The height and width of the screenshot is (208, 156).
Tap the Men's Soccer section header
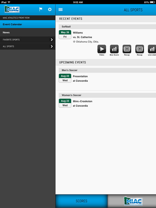point(107,70)
